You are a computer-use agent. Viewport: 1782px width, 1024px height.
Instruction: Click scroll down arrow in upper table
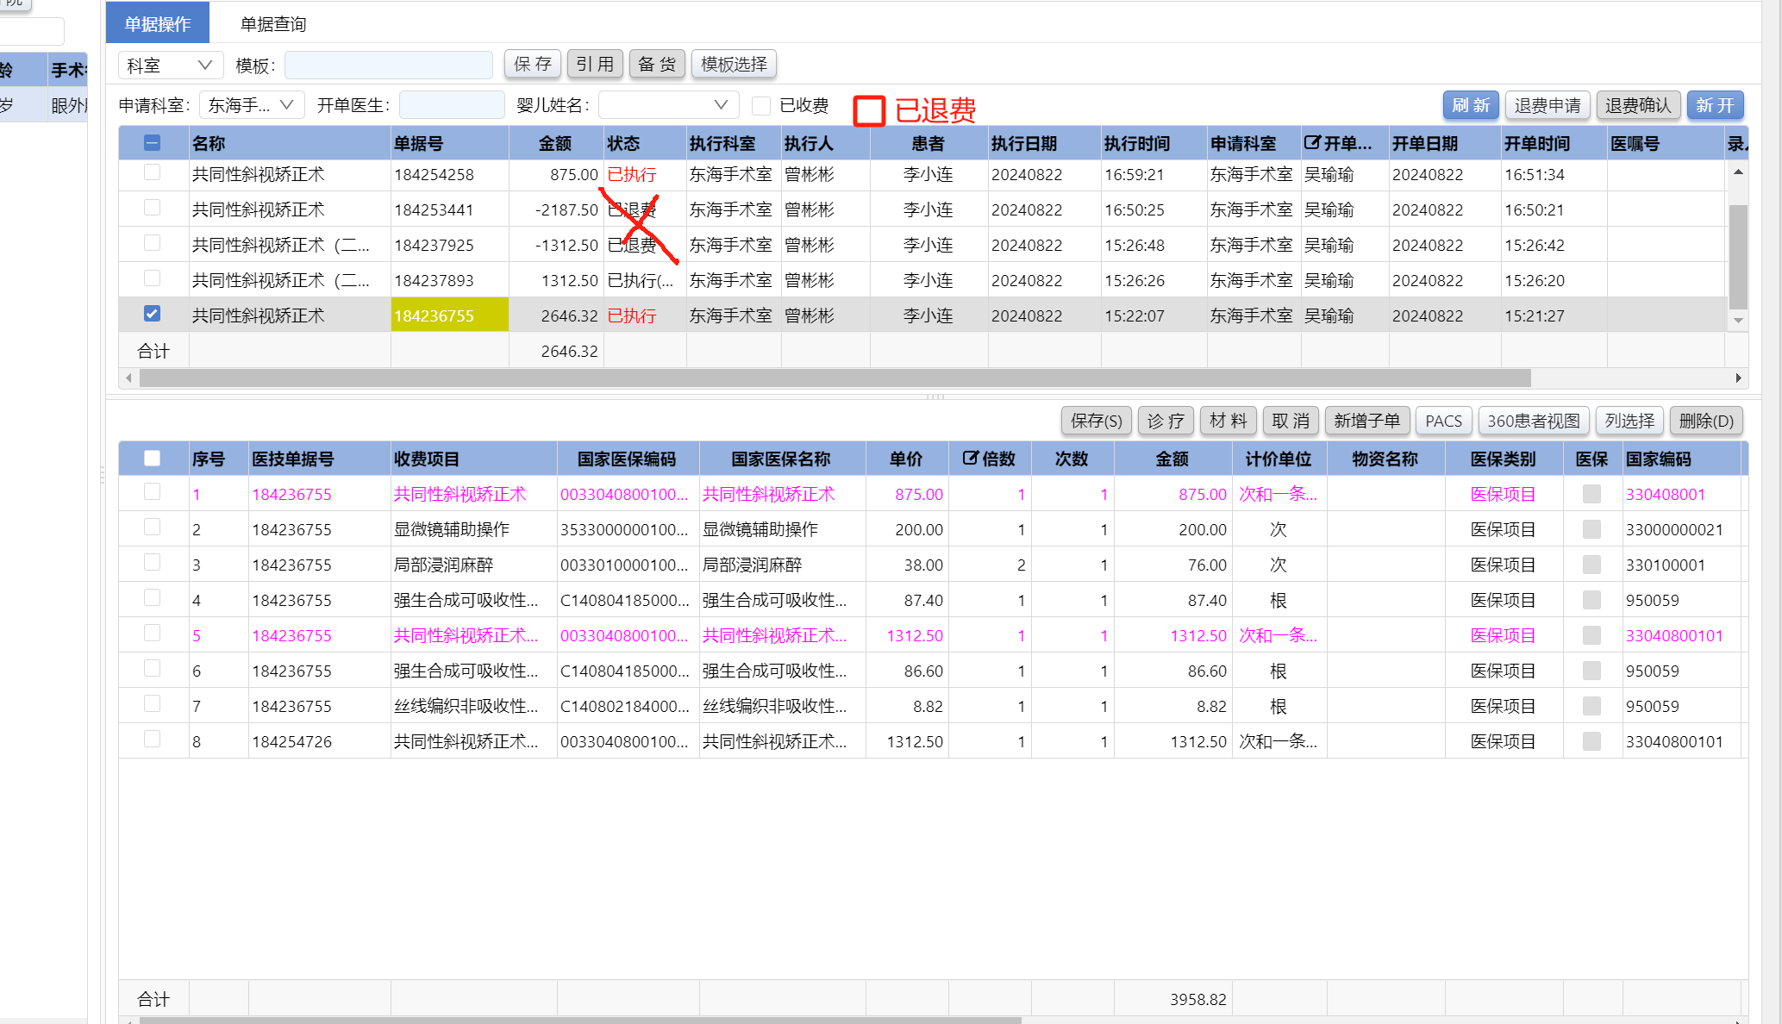(1738, 321)
